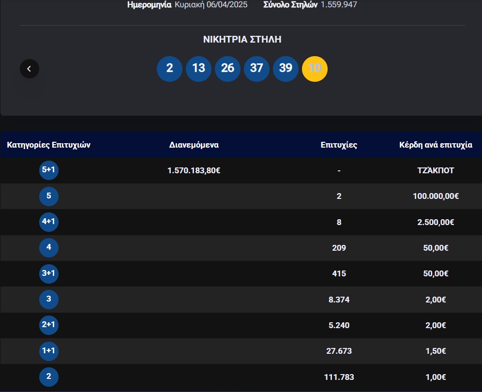Click the previous draw arrow button
The height and width of the screenshot is (392, 482).
click(29, 69)
